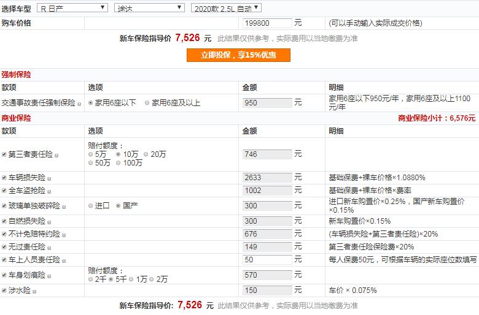Open the model dropdown 2020款 2.5L 自动
The width and height of the screenshot is (479, 315).
226,8
